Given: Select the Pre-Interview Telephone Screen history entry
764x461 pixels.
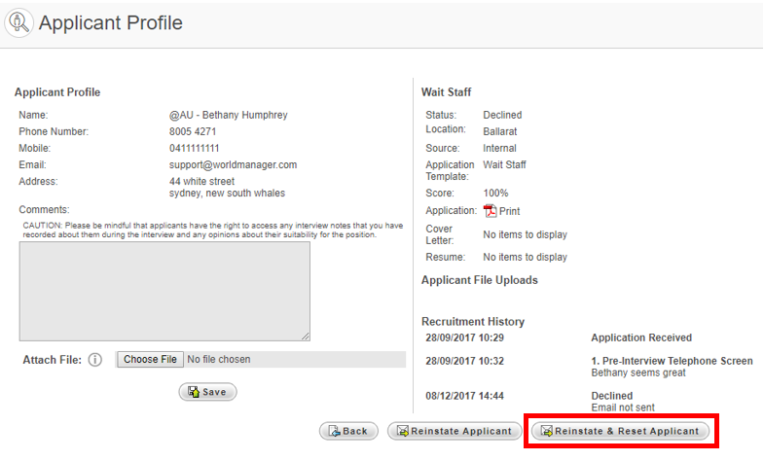Looking at the screenshot, I should [672, 361].
